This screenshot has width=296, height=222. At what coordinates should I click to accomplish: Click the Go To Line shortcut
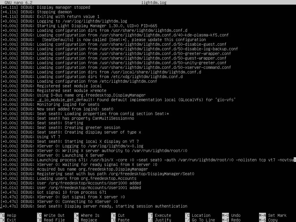tap(200, 220)
